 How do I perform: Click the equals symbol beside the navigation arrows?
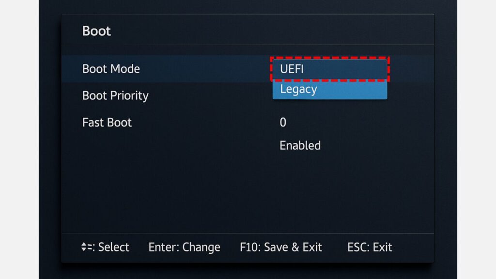pyautogui.click(x=89, y=247)
